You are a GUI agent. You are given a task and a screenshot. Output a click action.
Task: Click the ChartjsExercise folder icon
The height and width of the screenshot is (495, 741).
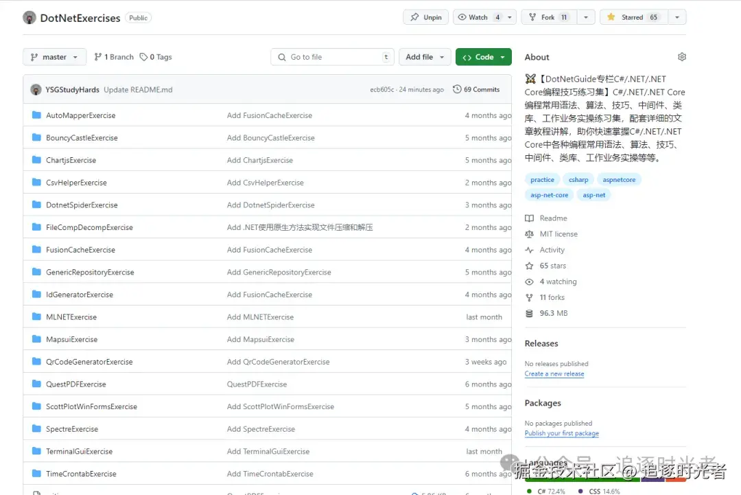(x=36, y=160)
